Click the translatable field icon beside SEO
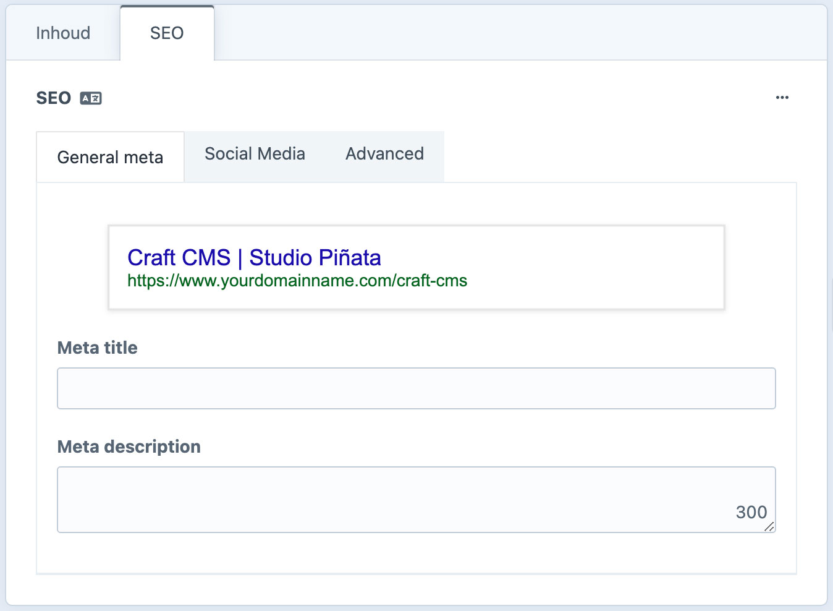Image resolution: width=833 pixels, height=611 pixels. point(91,98)
